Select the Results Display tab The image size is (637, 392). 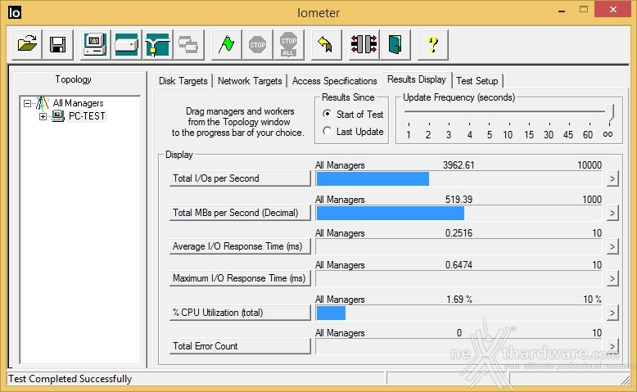pyautogui.click(x=417, y=79)
